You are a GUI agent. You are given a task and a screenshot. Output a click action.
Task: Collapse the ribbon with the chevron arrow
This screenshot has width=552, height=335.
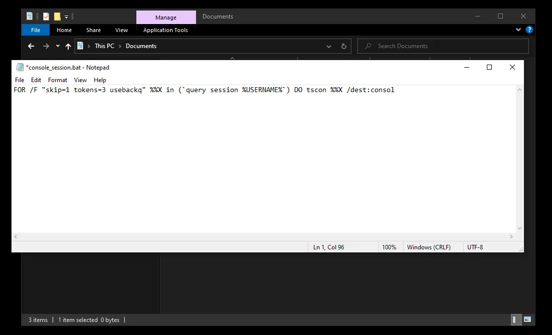click(x=518, y=30)
